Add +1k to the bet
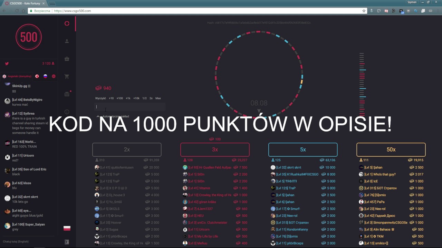Image resolution: width=442 pixels, height=248 pixels. point(128,98)
